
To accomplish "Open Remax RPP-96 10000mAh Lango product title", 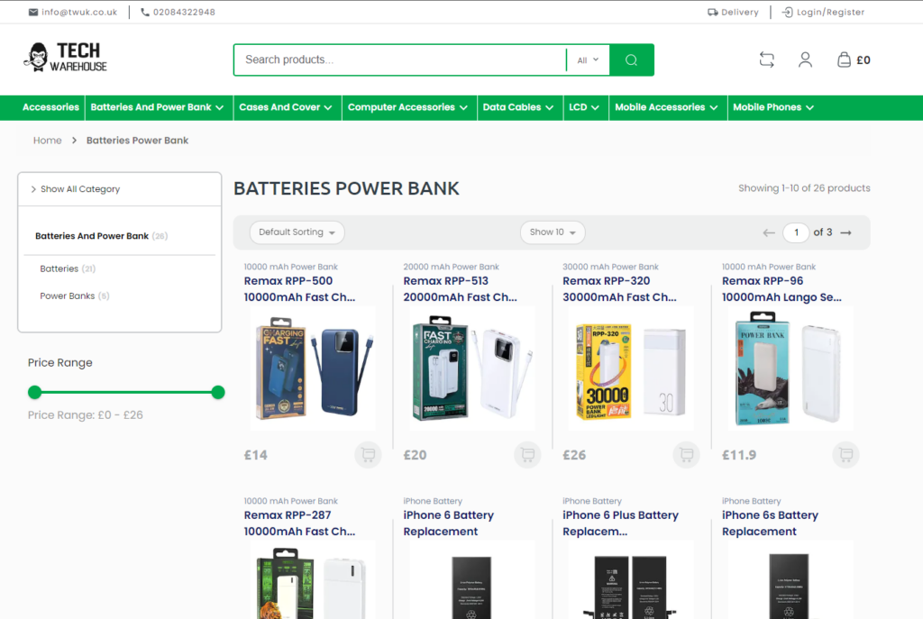I will pos(781,289).
